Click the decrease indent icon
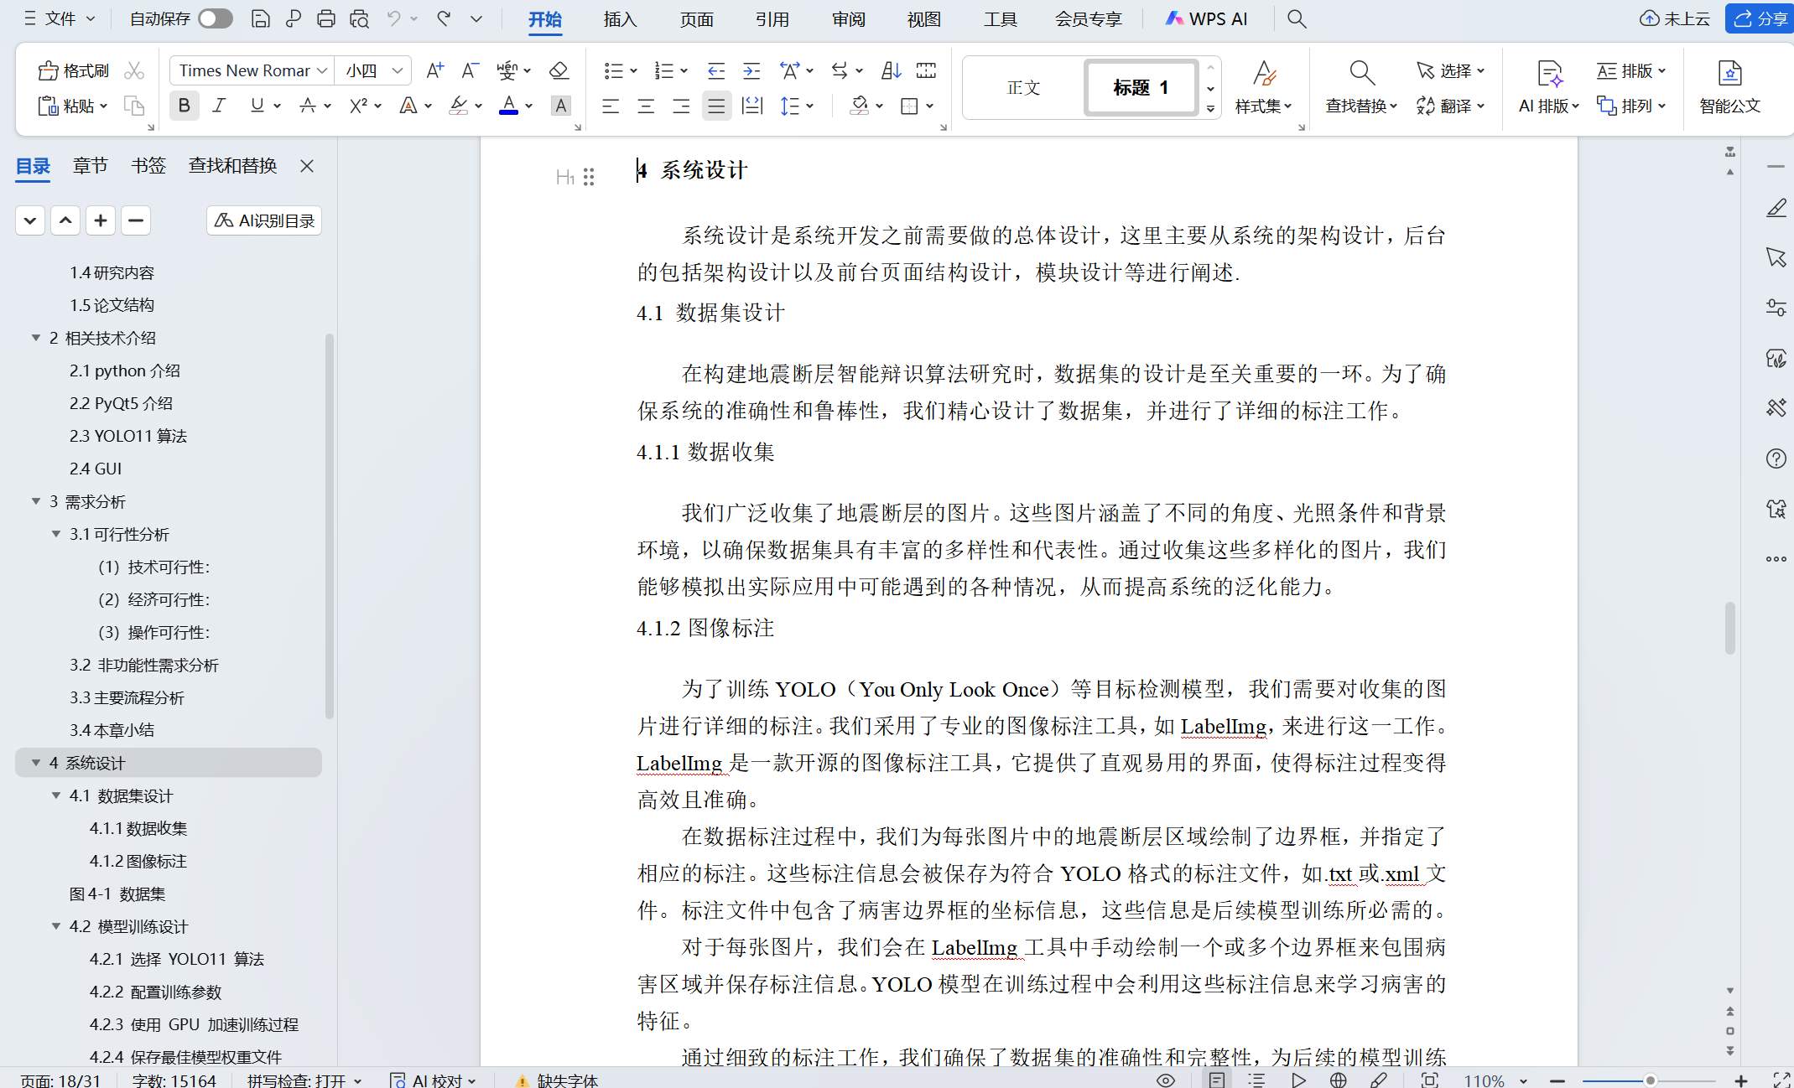The image size is (1794, 1088). pyautogui.click(x=715, y=70)
